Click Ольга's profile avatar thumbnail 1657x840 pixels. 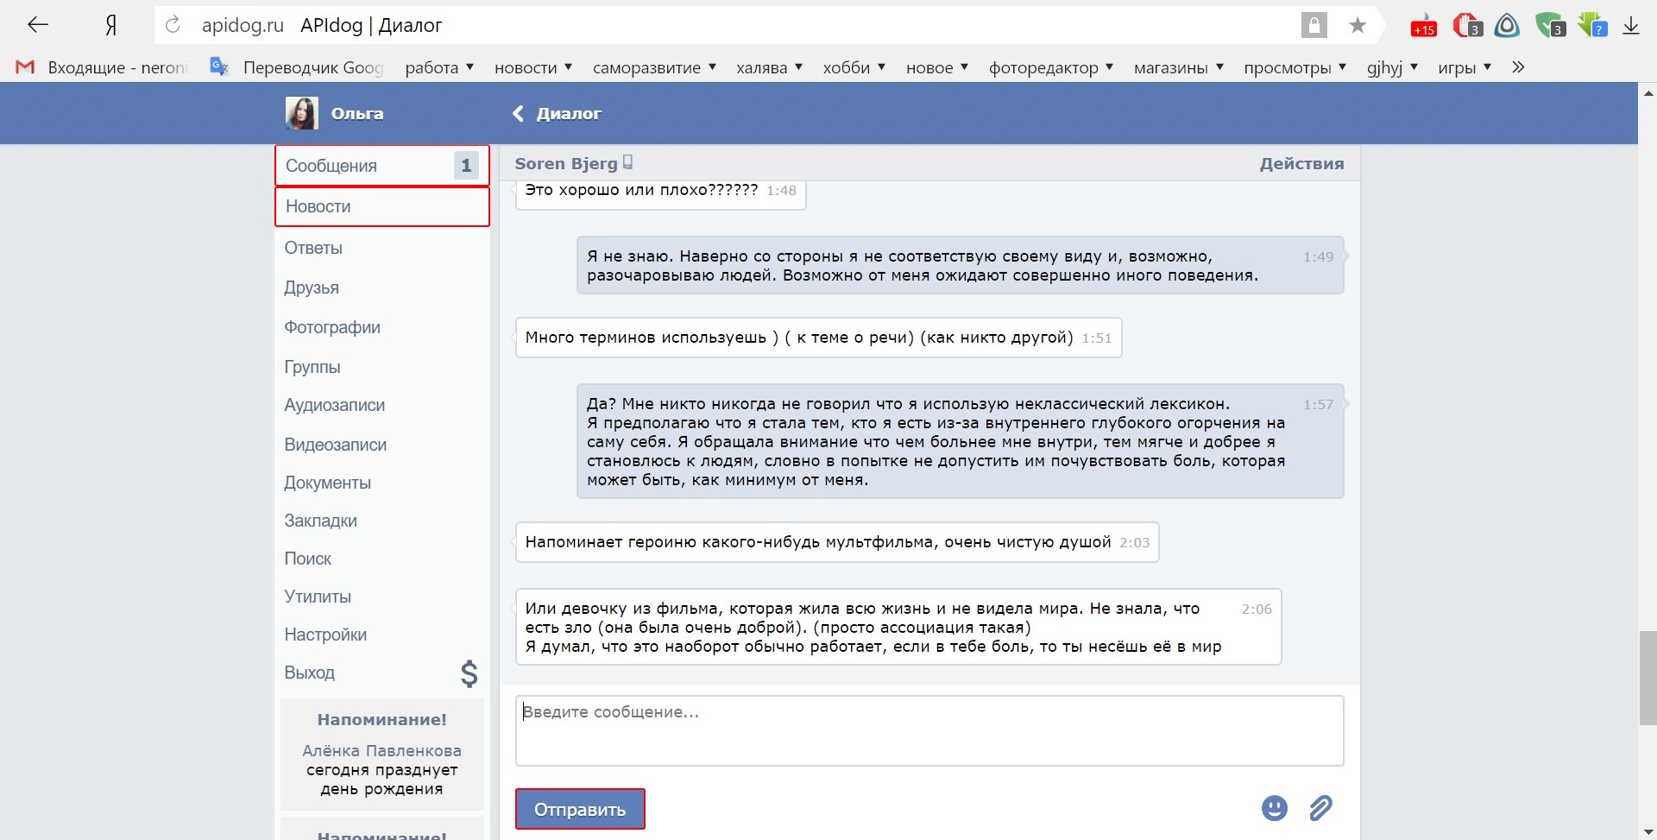[301, 113]
